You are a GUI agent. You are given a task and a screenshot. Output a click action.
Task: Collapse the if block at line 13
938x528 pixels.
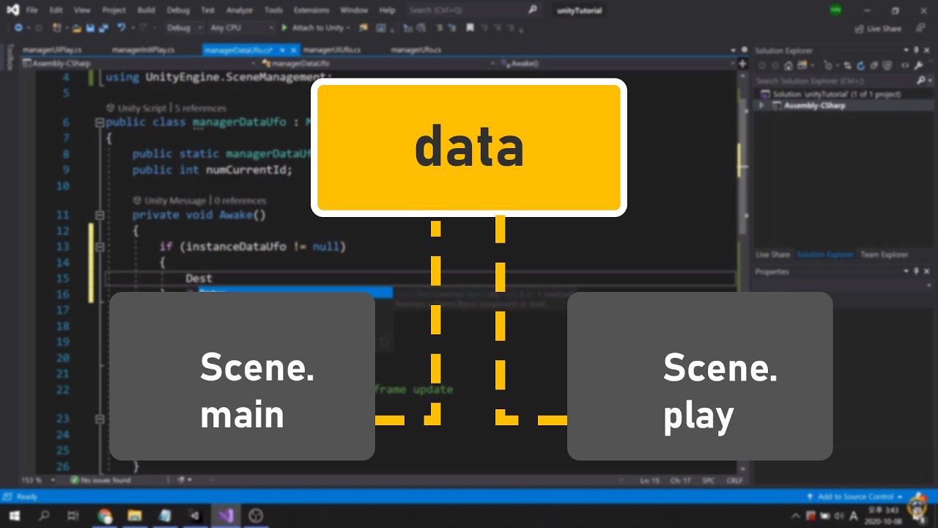(100, 247)
